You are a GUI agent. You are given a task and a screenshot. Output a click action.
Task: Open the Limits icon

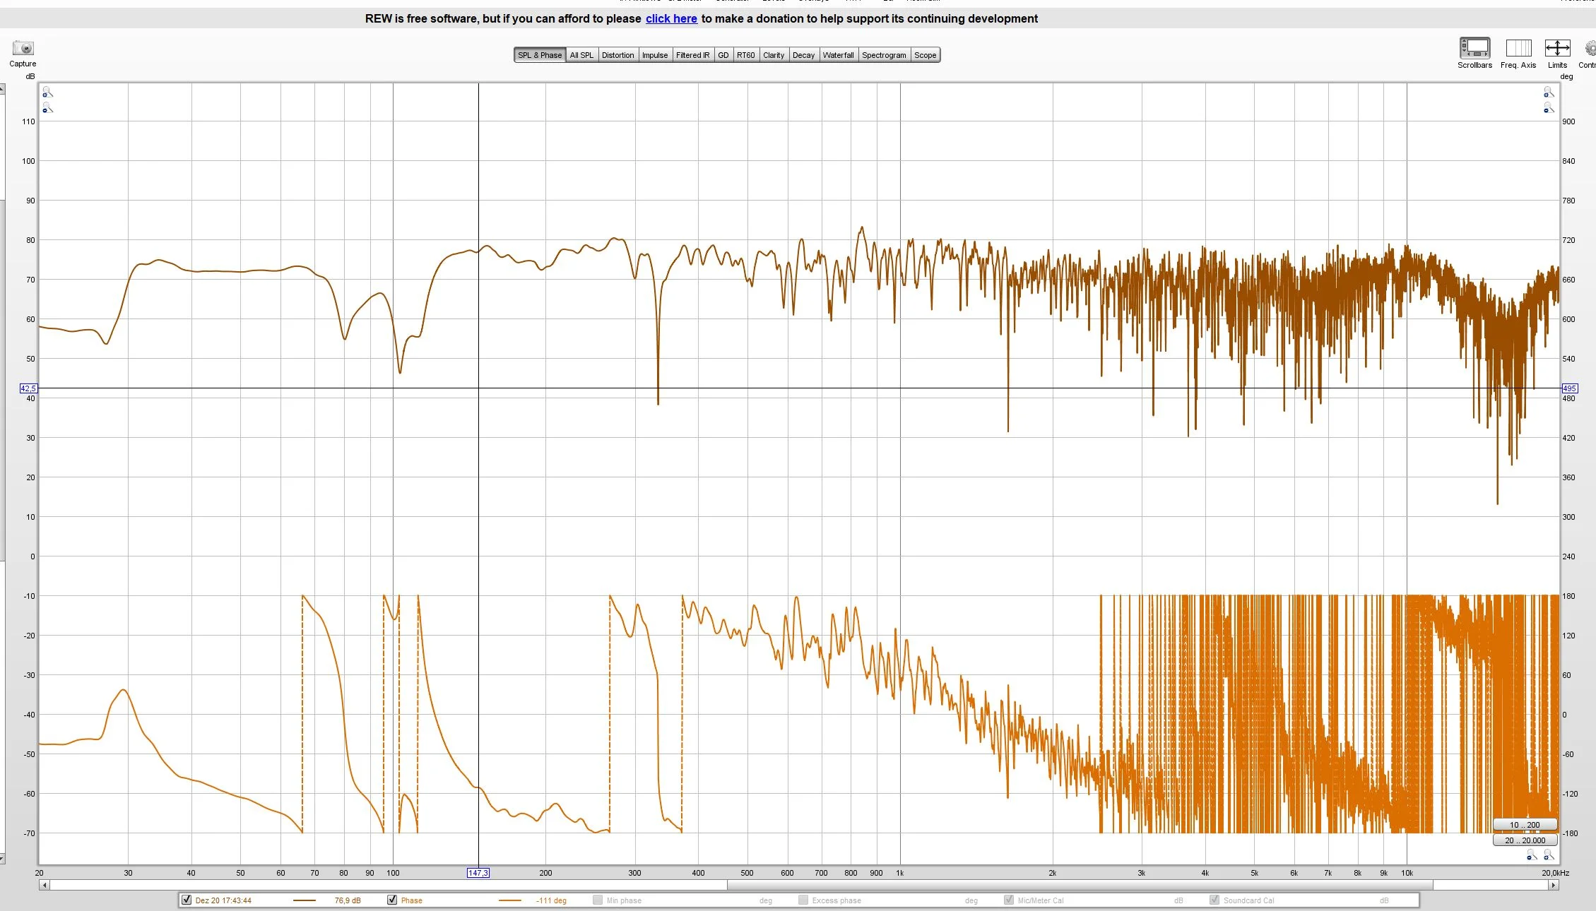click(x=1557, y=48)
